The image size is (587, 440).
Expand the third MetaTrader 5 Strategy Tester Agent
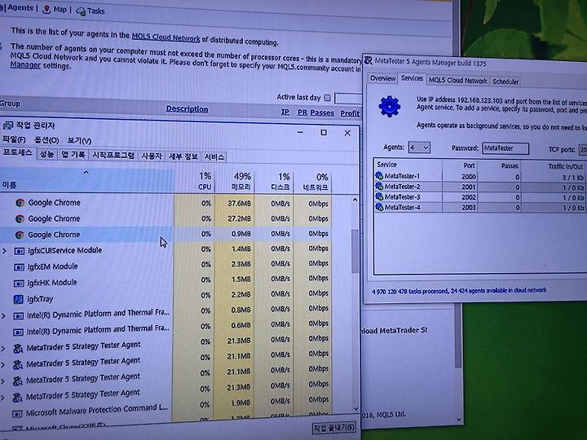point(3,381)
